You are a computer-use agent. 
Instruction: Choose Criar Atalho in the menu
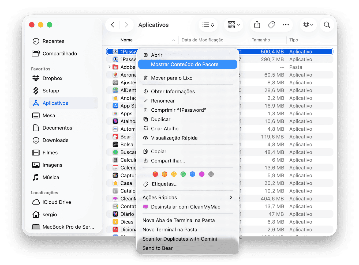pyautogui.click(x=188, y=129)
